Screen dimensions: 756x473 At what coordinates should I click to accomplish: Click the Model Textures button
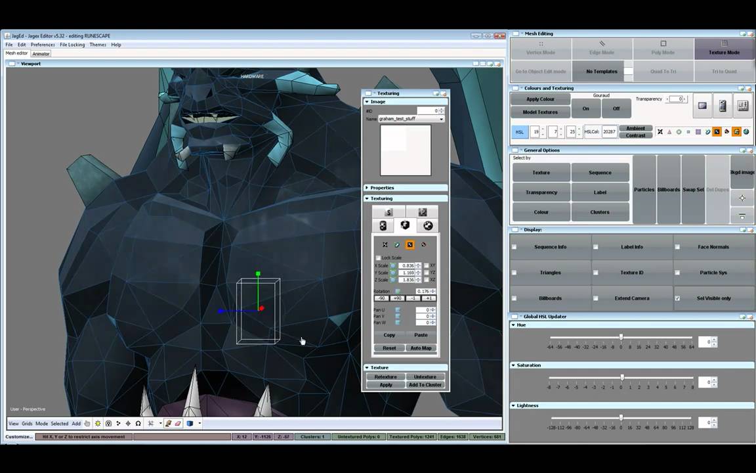541,112
